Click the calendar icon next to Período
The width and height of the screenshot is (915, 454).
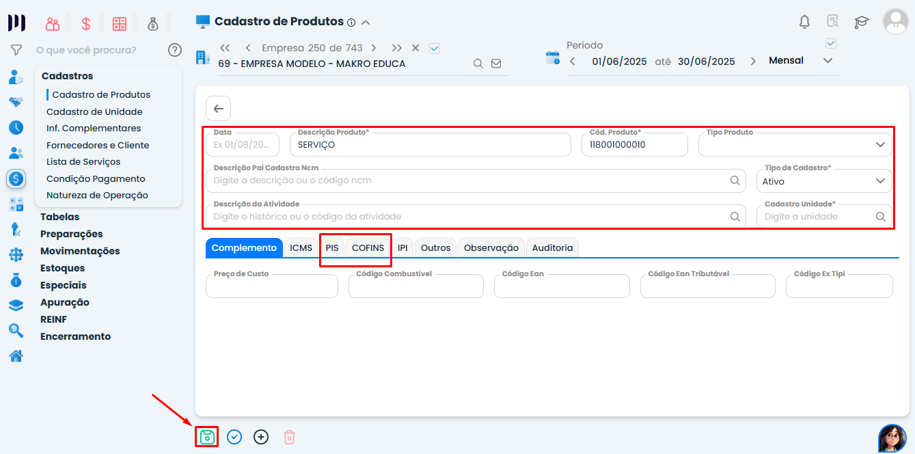coord(554,57)
